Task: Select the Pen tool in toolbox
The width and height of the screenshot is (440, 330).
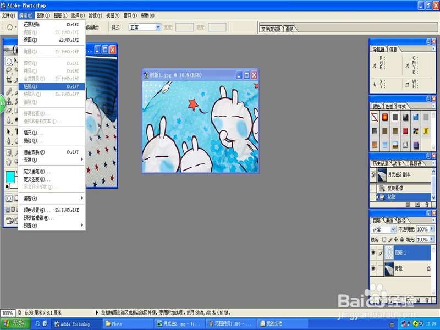Action: click(9, 141)
